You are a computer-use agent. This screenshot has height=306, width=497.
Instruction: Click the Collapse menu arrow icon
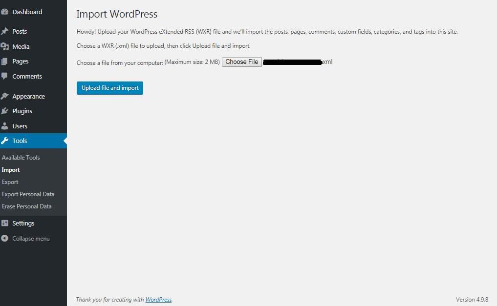4,238
